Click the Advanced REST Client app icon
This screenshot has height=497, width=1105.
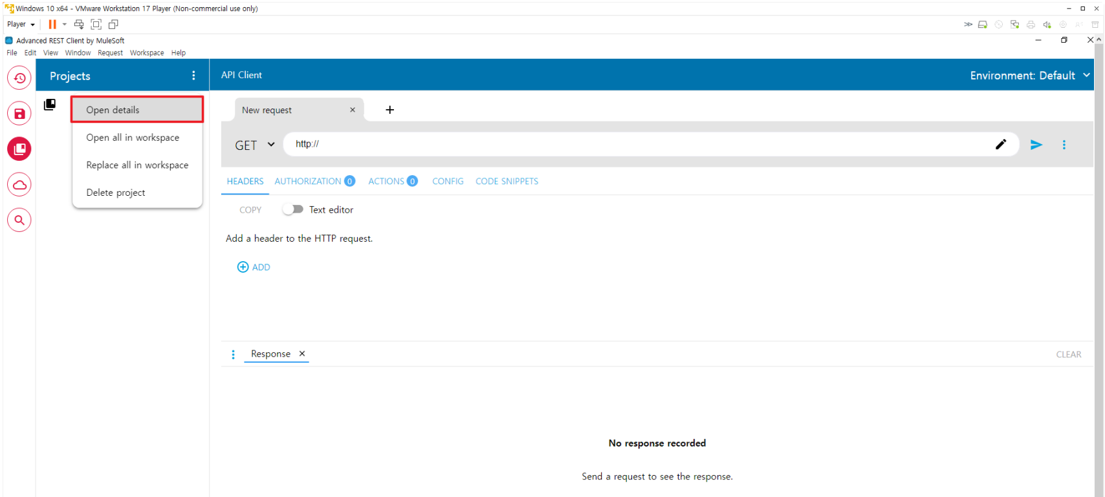[9, 40]
